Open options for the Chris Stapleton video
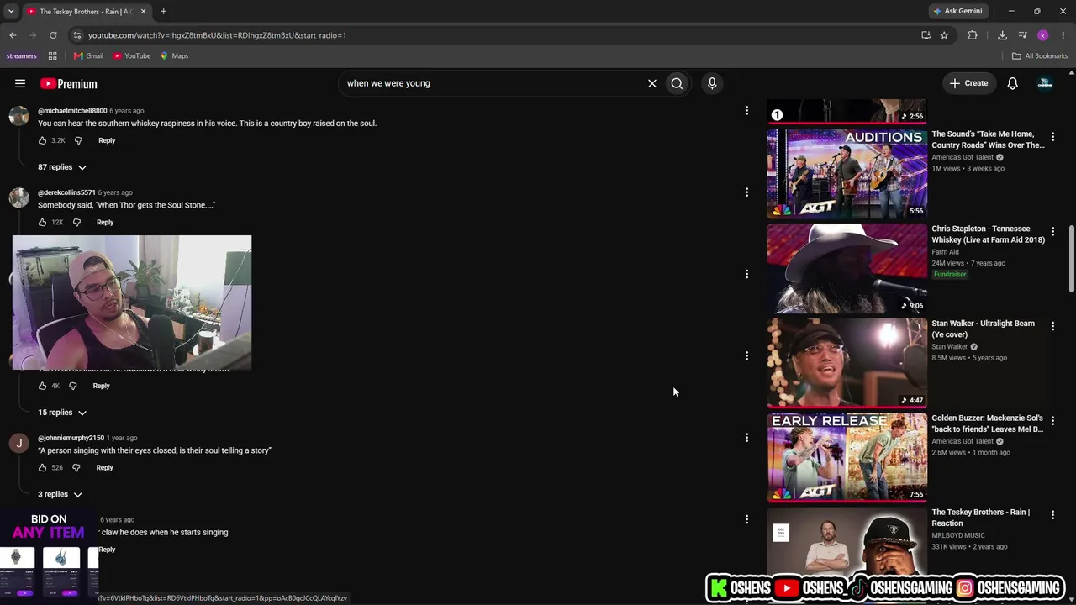The width and height of the screenshot is (1076, 605). [x=1052, y=231]
